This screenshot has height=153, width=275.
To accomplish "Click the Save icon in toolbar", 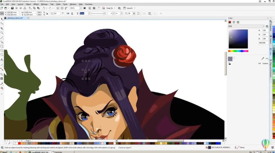I will [x=12, y=8].
